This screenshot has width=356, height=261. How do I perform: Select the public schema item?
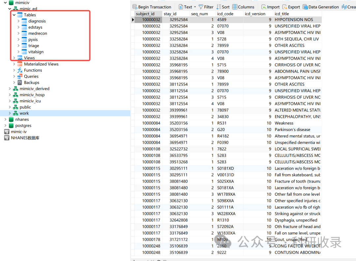(25, 107)
